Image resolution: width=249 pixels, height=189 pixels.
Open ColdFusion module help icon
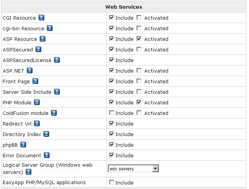click(x=54, y=113)
